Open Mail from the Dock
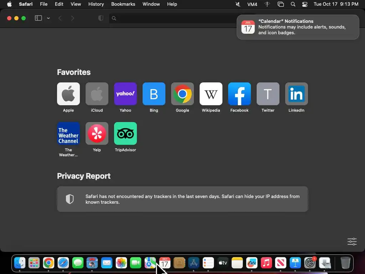 click(107, 263)
